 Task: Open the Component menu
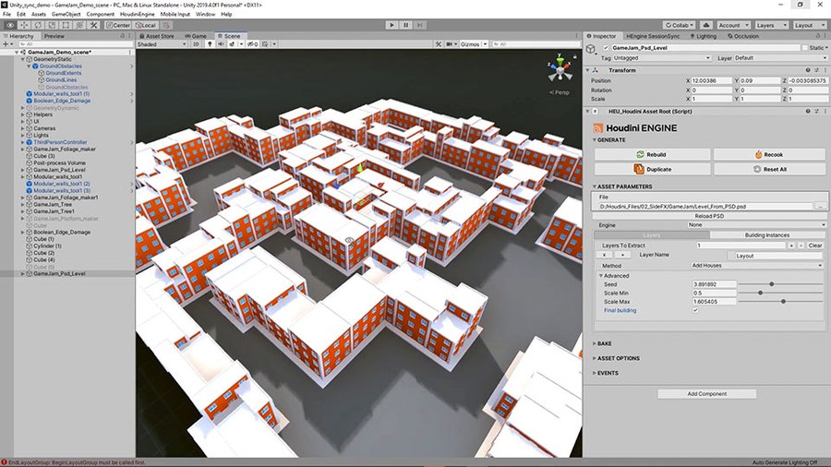100,14
